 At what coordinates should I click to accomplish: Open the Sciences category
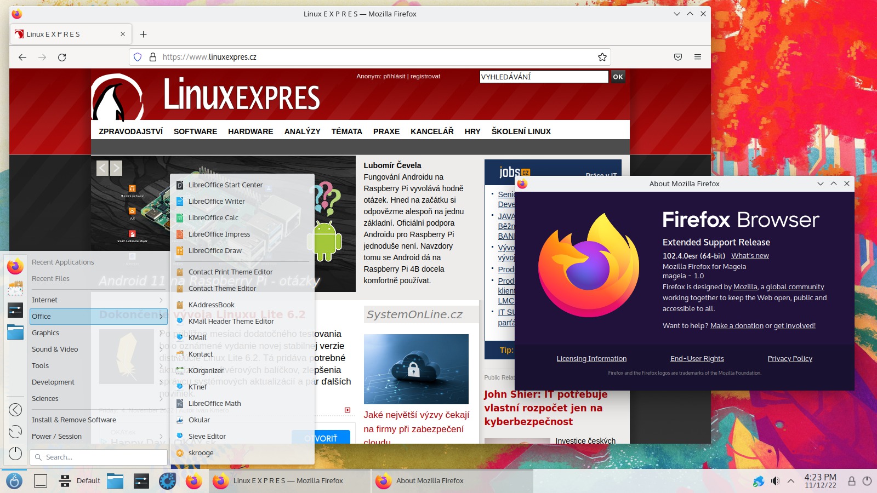(98, 399)
